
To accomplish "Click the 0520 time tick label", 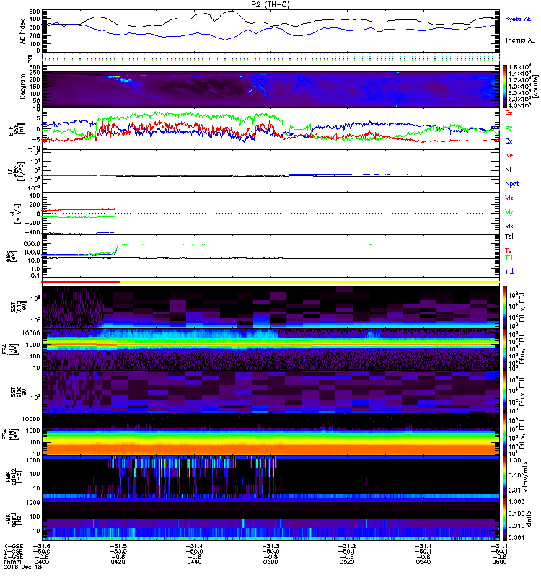I will (347, 562).
